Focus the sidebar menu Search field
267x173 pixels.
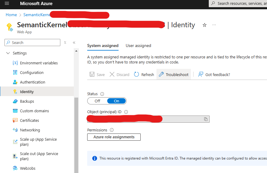click(x=32, y=43)
